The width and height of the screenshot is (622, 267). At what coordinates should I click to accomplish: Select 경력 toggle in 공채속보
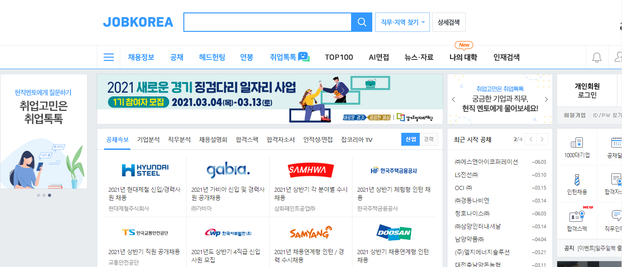[x=429, y=139]
